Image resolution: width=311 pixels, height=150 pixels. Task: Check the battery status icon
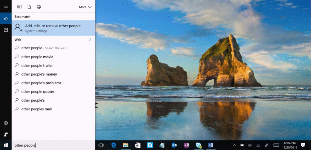242,145
